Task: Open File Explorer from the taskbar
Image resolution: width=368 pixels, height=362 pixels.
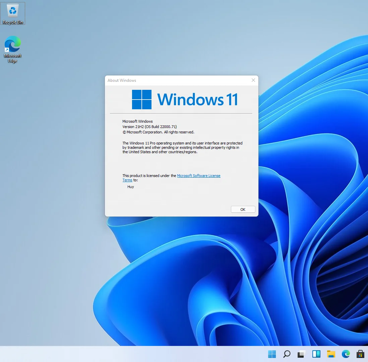Action: (x=331, y=354)
